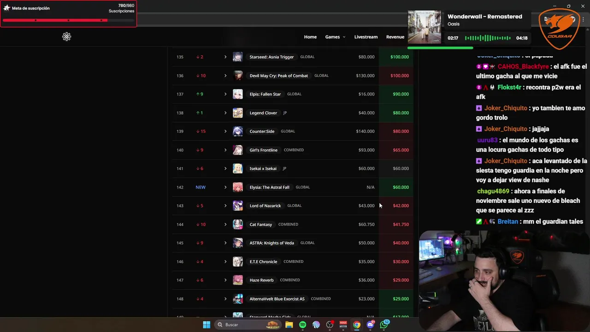Open the Starseed: Asnia Trigger game icon
Screen dimensions: 590x332
[238, 57]
